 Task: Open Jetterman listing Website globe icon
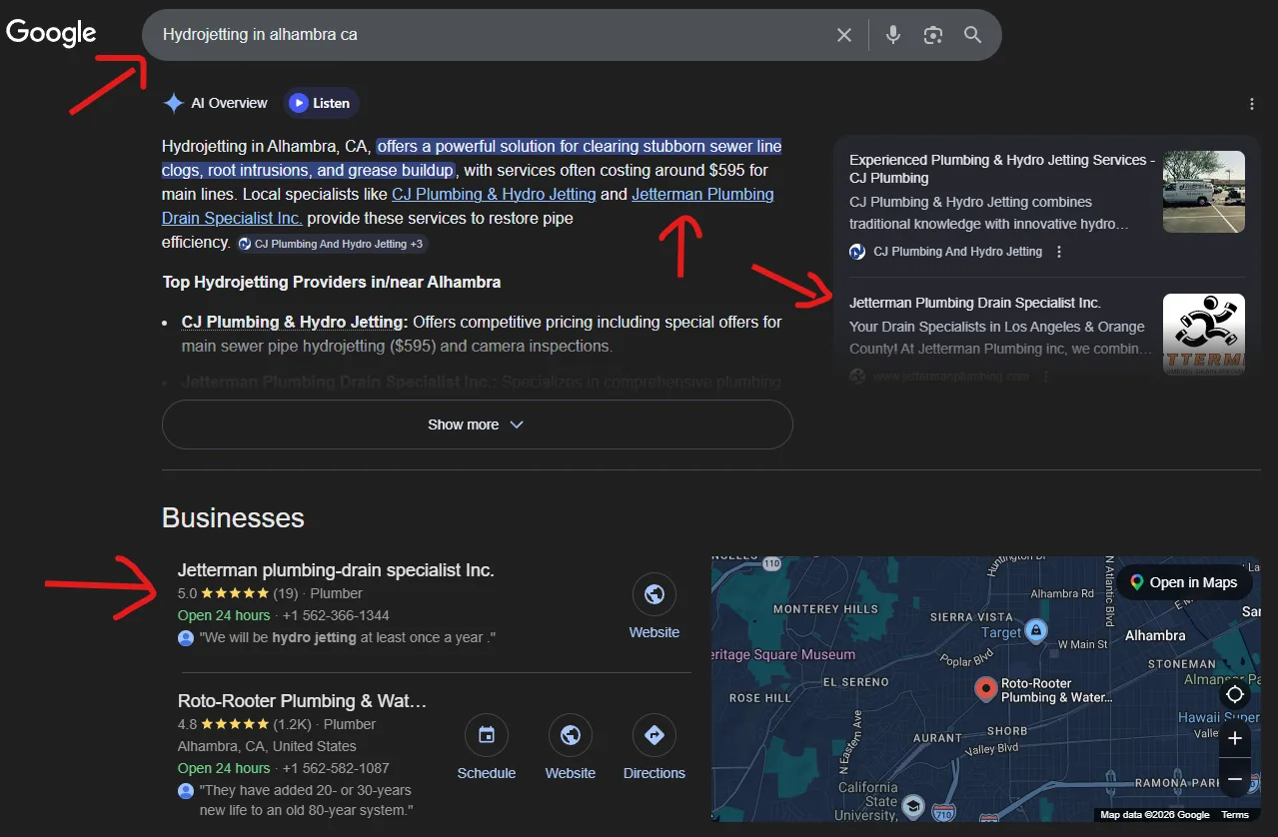tap(654, 595)
